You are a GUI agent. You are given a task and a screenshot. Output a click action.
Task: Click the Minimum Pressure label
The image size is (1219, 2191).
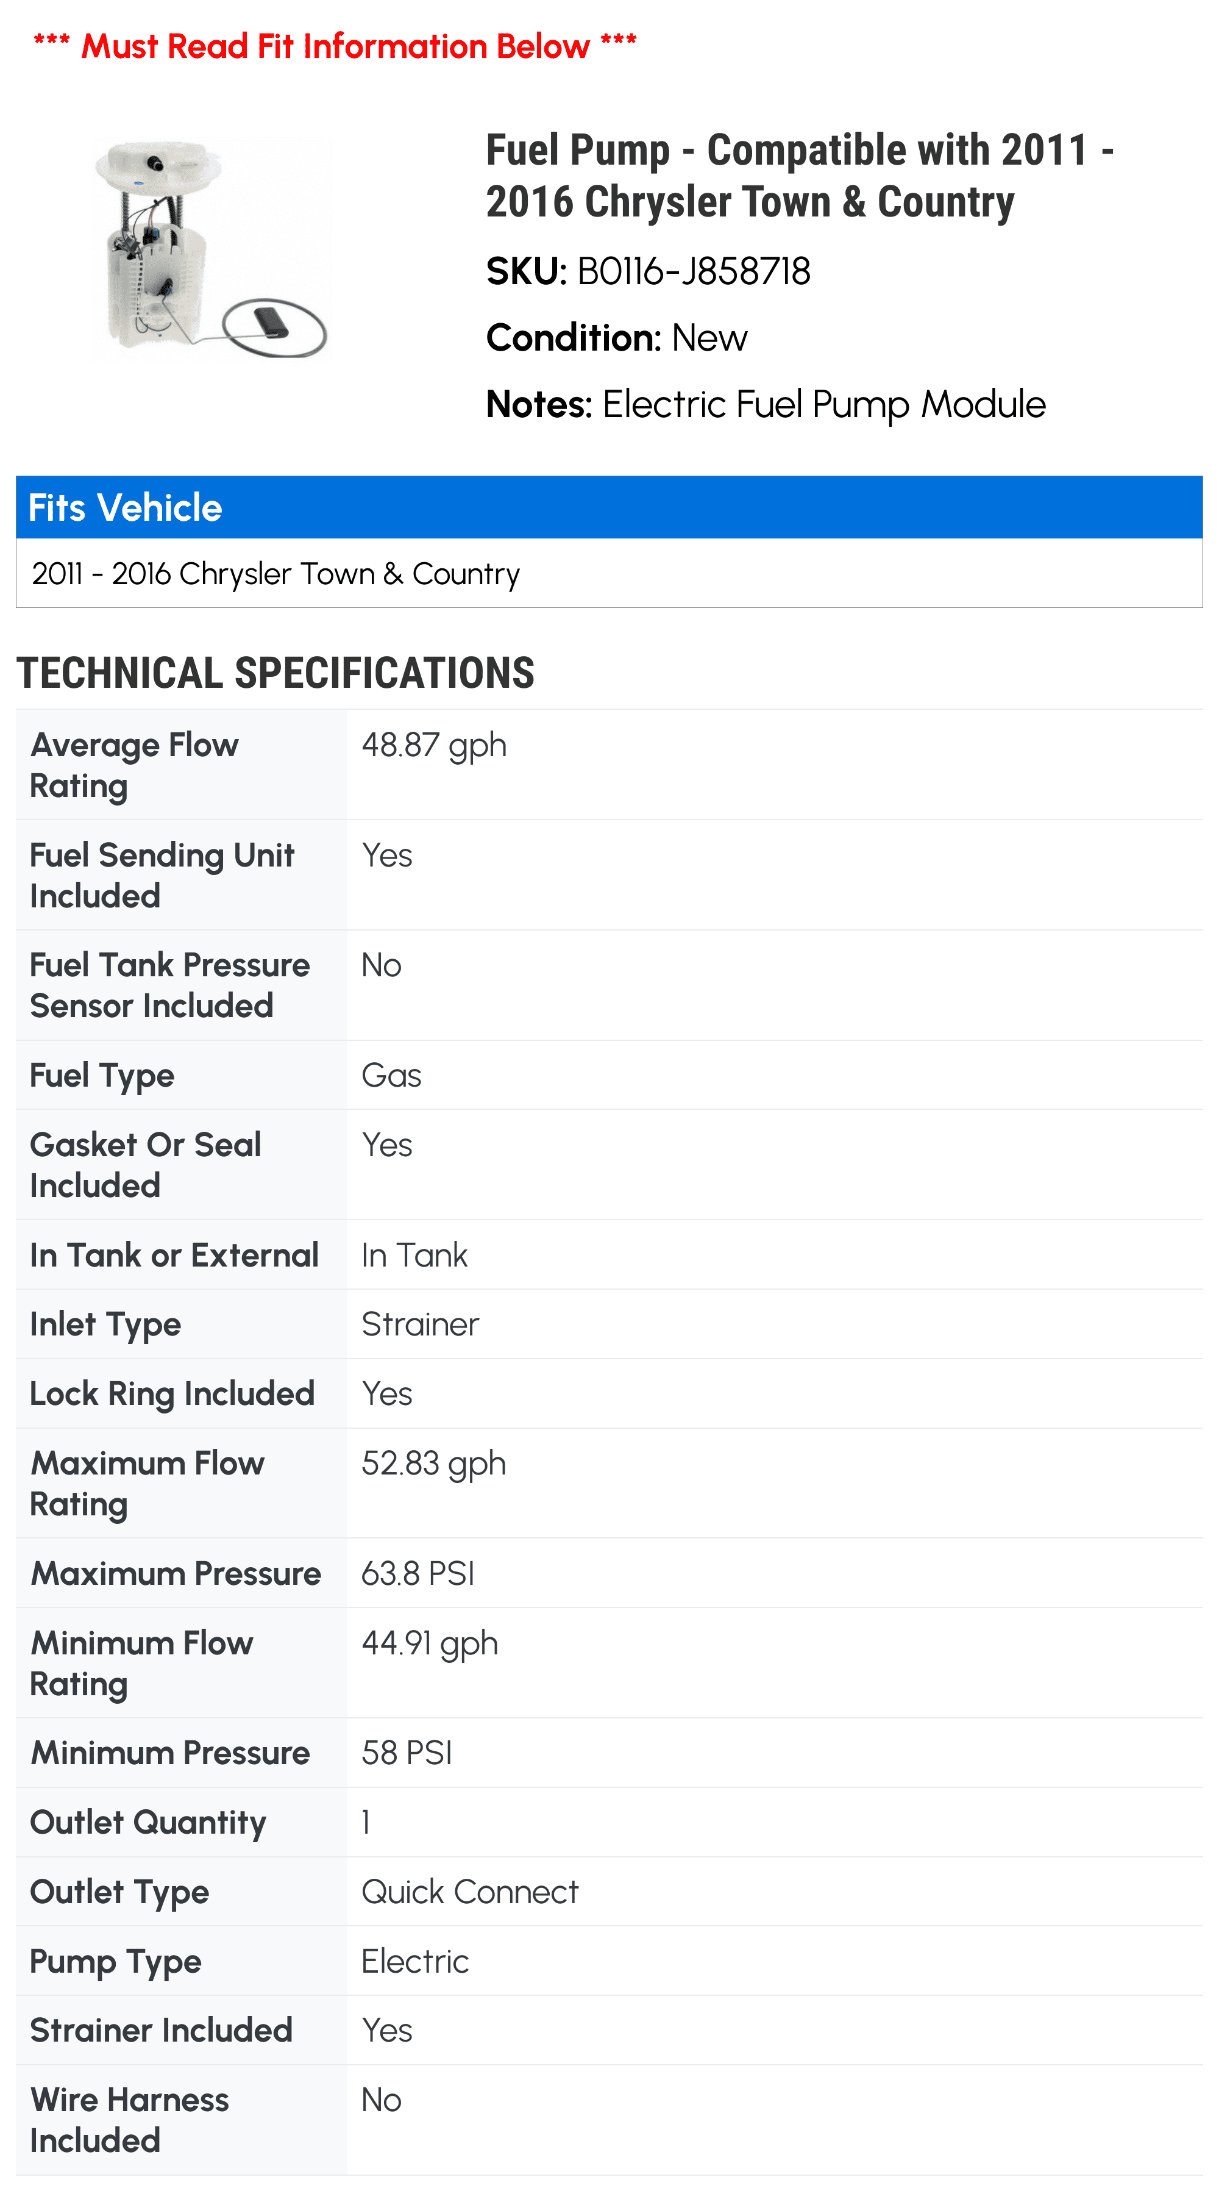(170, 1753)
